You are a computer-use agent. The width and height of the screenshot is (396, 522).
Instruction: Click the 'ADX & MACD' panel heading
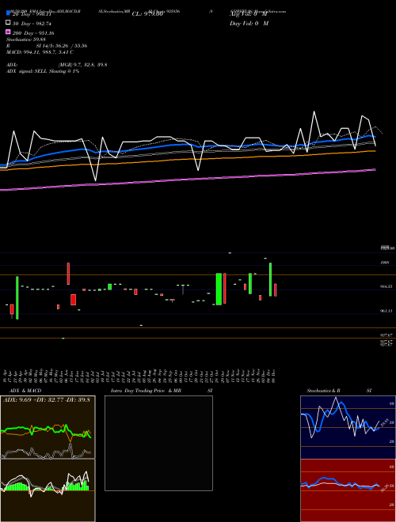click(25, 391)
